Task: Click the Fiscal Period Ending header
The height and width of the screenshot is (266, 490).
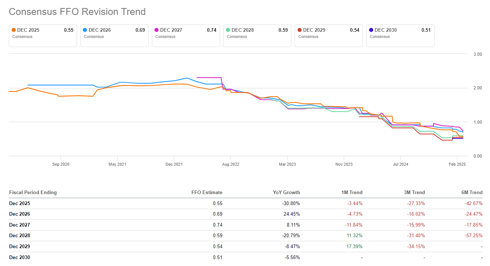Action: (x=33, y=192)
